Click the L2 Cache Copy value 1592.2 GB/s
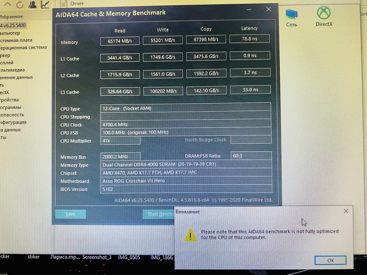Screen dimensions: 367x275 coord(206,73)
